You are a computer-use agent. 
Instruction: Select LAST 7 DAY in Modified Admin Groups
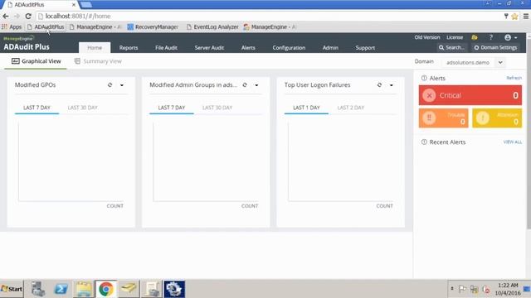coord(172,108)
